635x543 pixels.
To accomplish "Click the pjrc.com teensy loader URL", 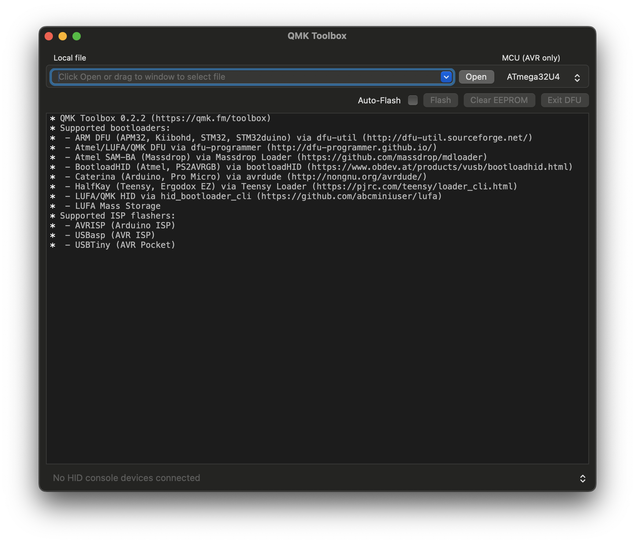I will [414, 187].
